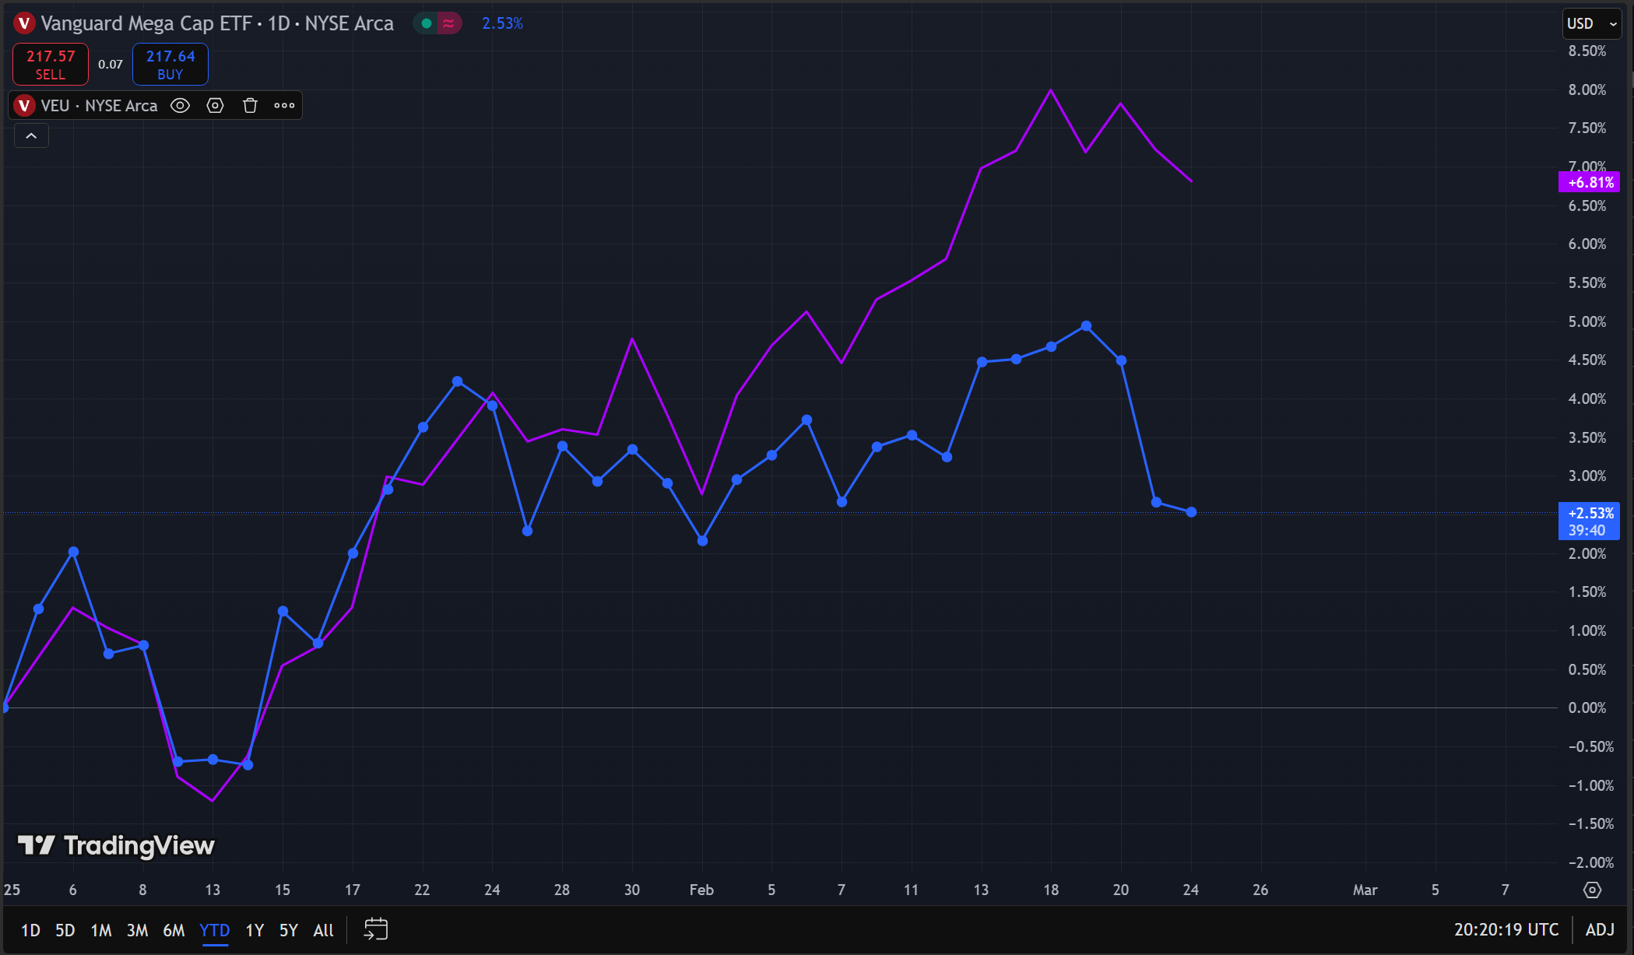Select the 5Y time range

pos(289,930)
